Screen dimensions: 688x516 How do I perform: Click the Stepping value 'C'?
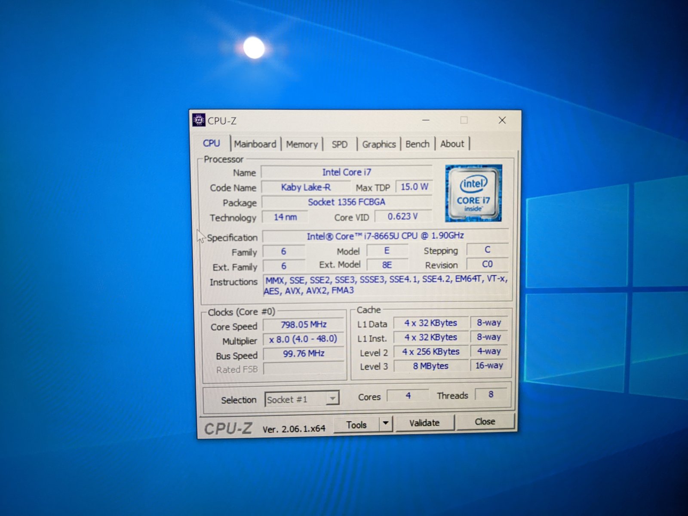pos(487,249)
